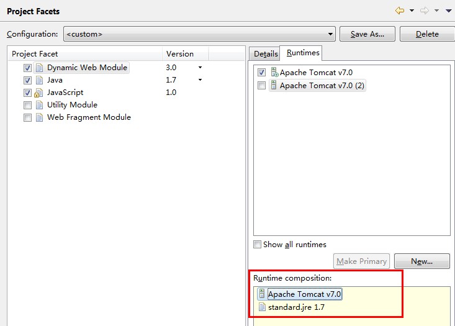Click the Project Facet column header

pos(85,53)
